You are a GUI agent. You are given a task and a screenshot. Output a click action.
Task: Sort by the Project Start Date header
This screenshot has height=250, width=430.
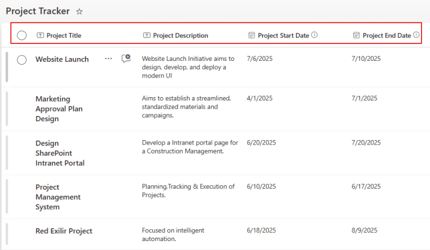coord(283,35)
